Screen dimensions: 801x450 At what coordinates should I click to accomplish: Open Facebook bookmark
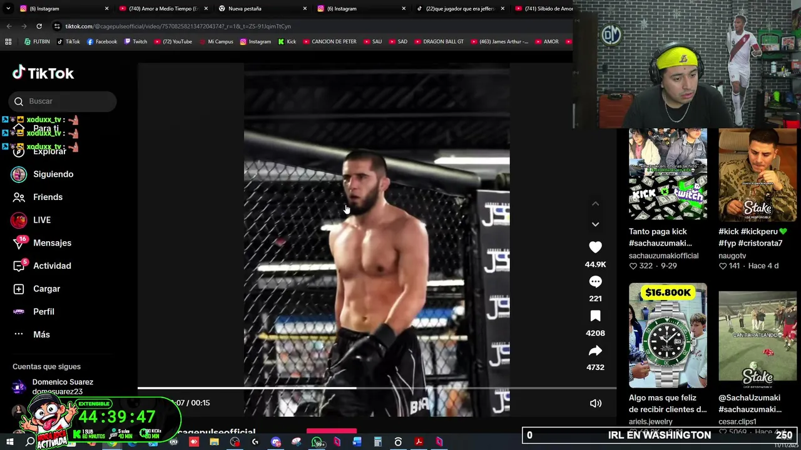[x=102, y=42]
